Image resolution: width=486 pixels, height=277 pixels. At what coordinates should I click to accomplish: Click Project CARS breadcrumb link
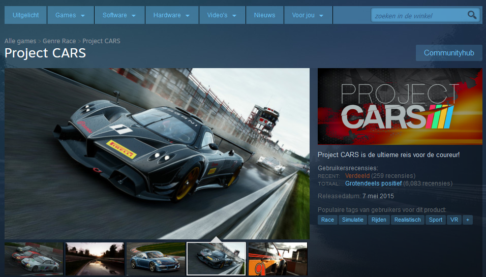pos(101,41)
